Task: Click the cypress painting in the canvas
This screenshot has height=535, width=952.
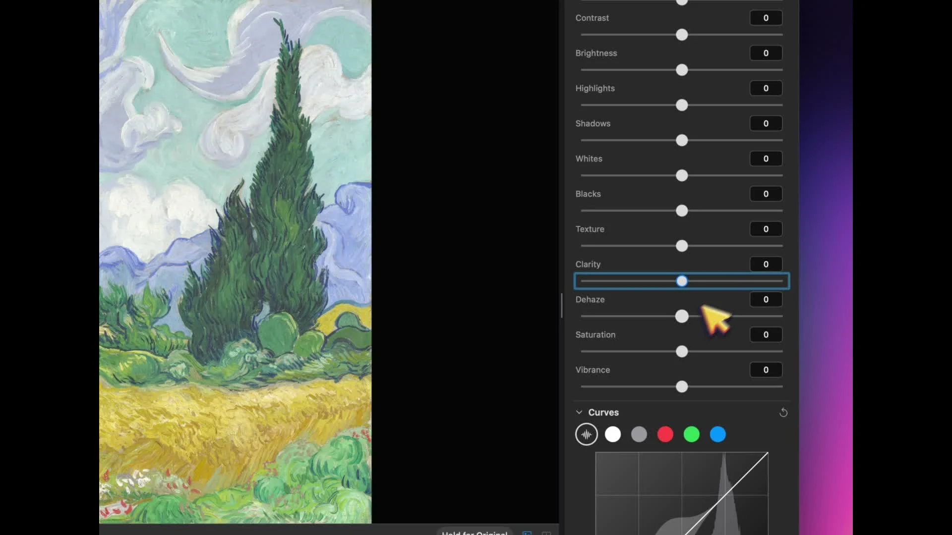Action: click(x=236, y=262)
